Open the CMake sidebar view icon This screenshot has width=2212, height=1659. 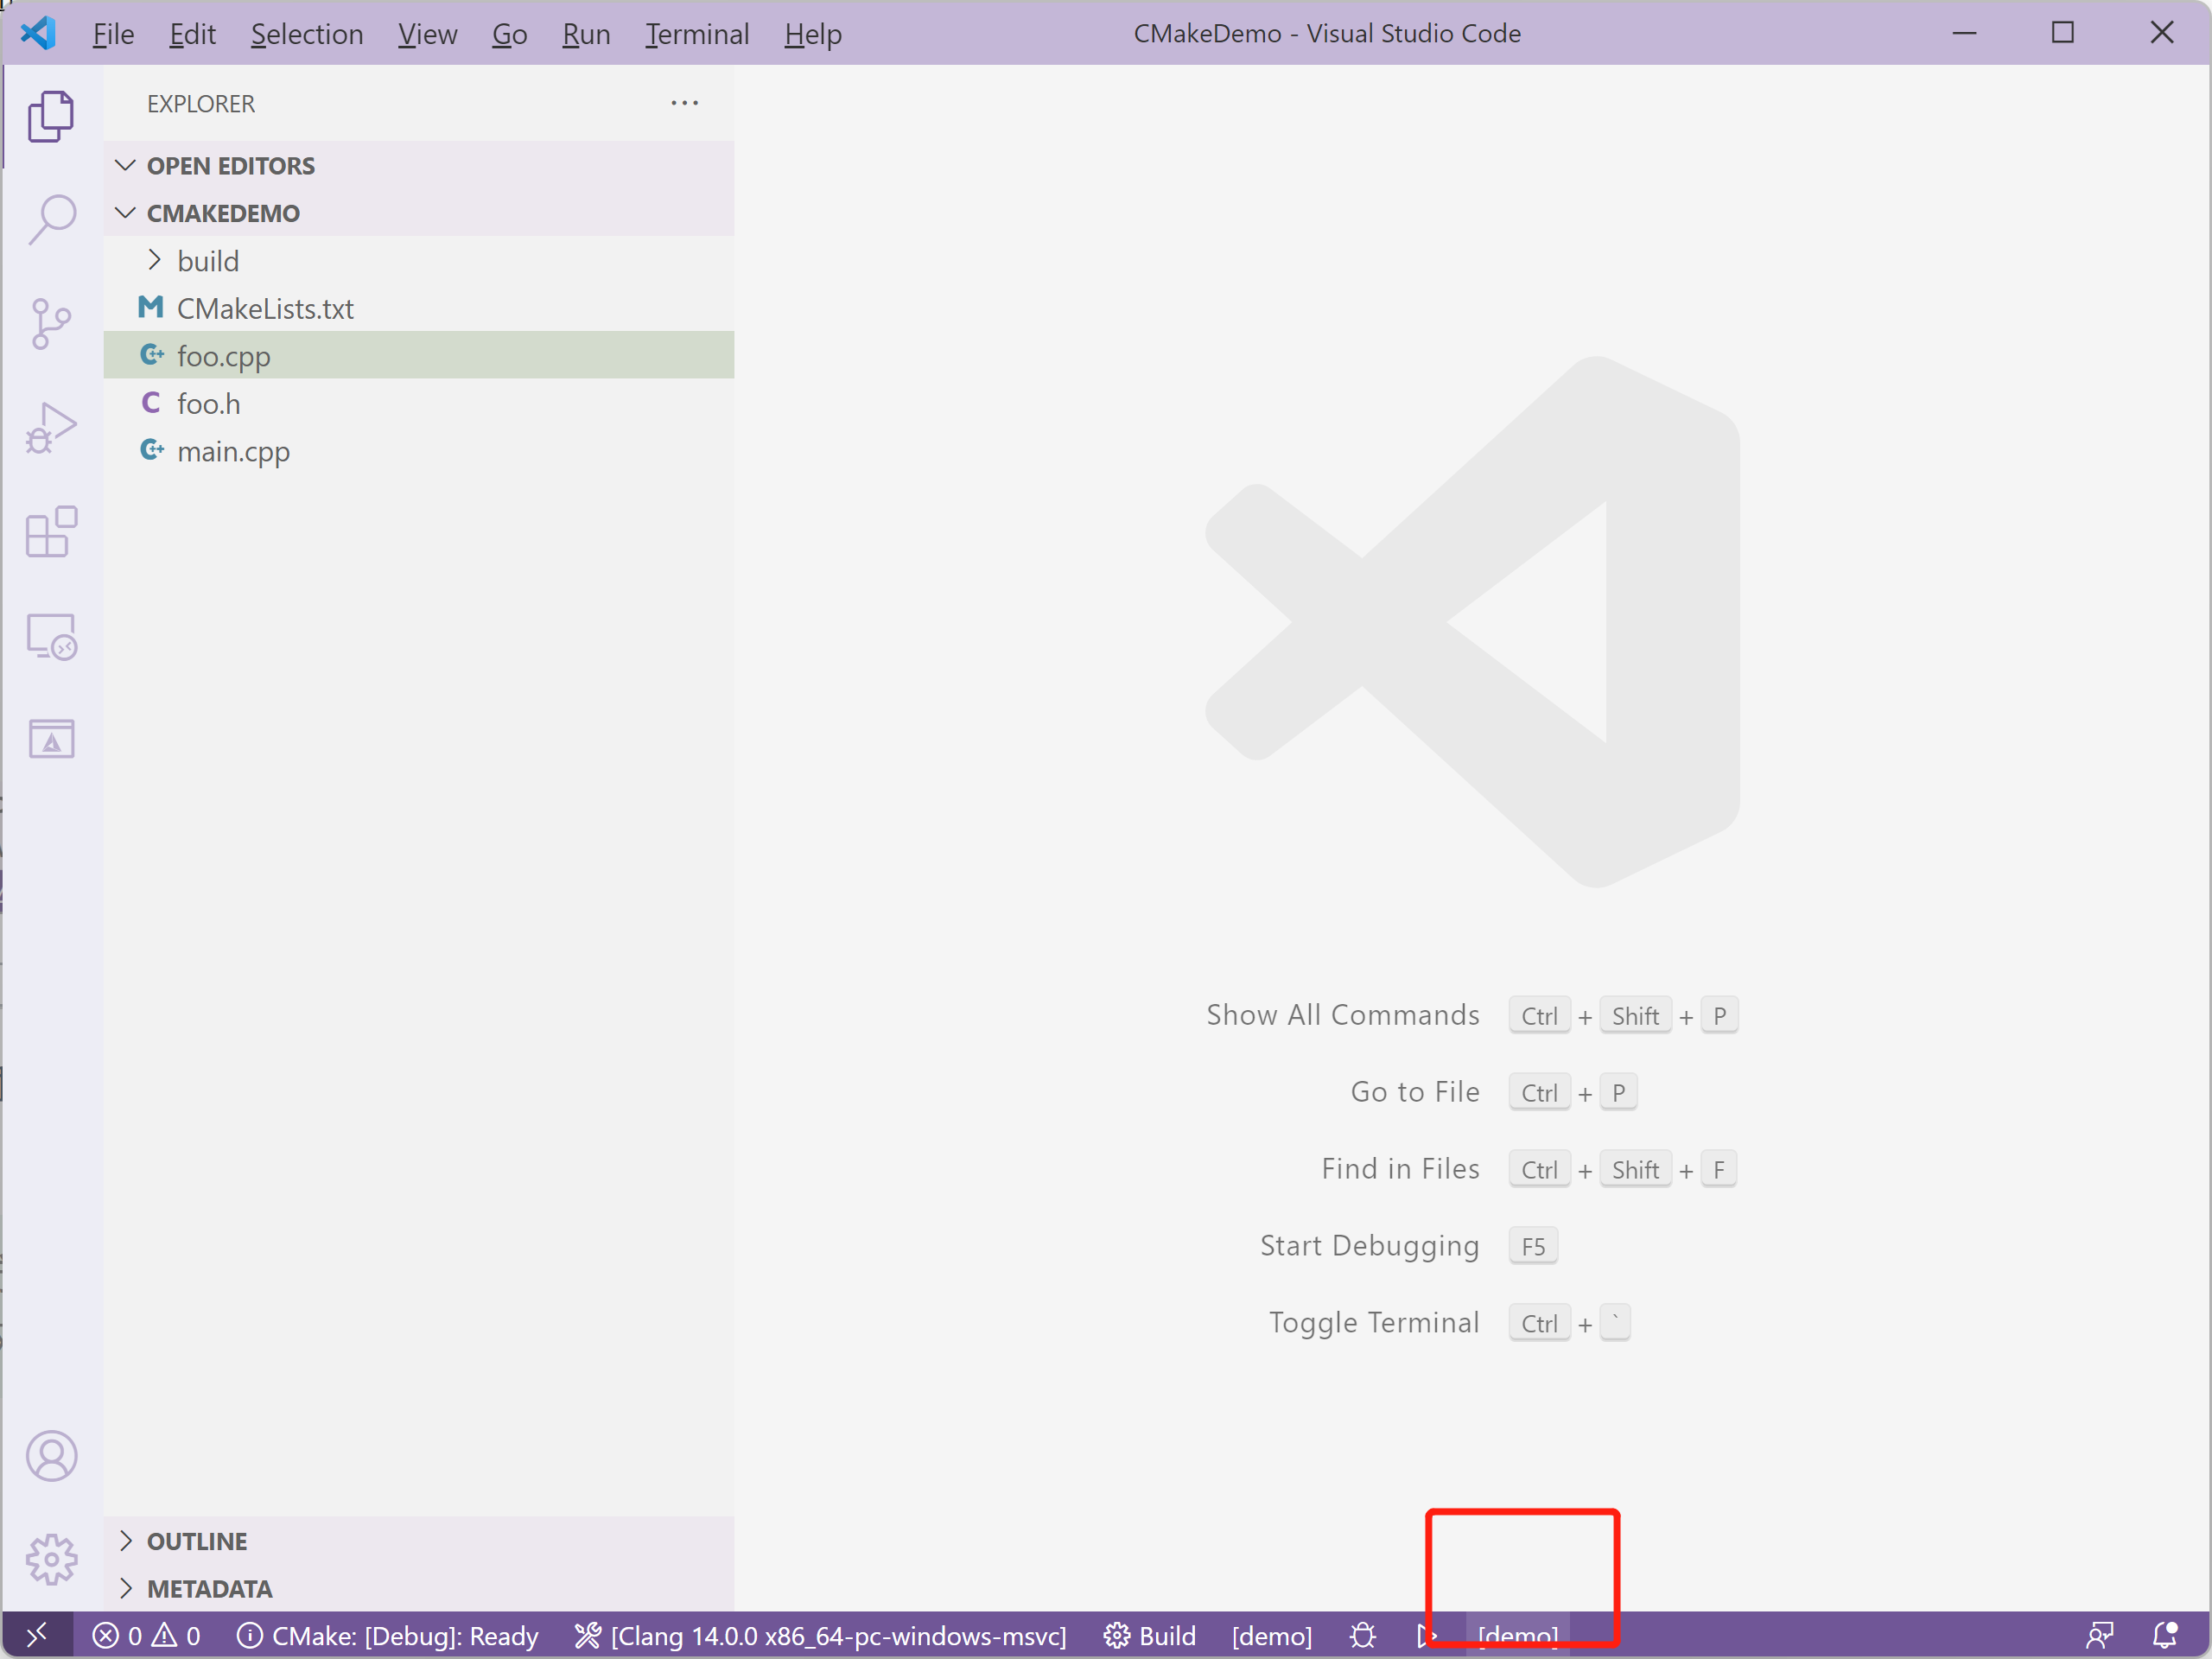(51, 739)
